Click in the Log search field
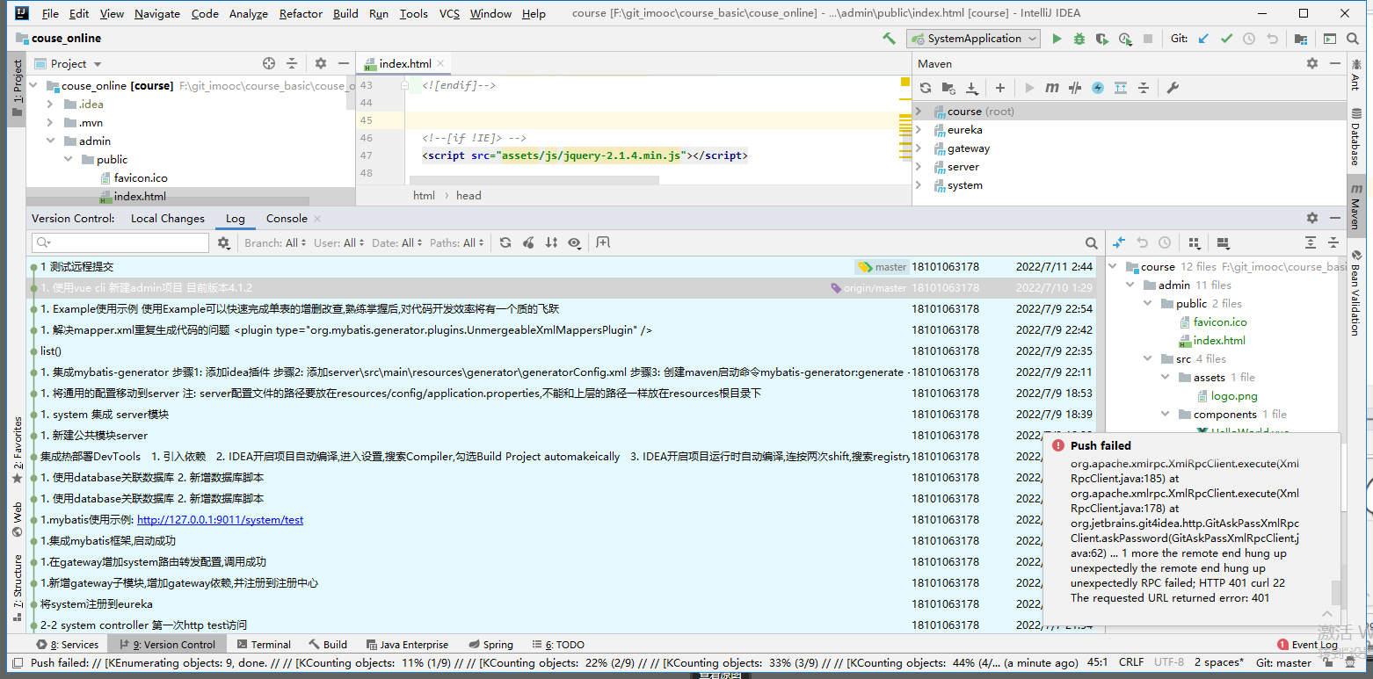The image size is (1373, 679). (x=120, y=243)
